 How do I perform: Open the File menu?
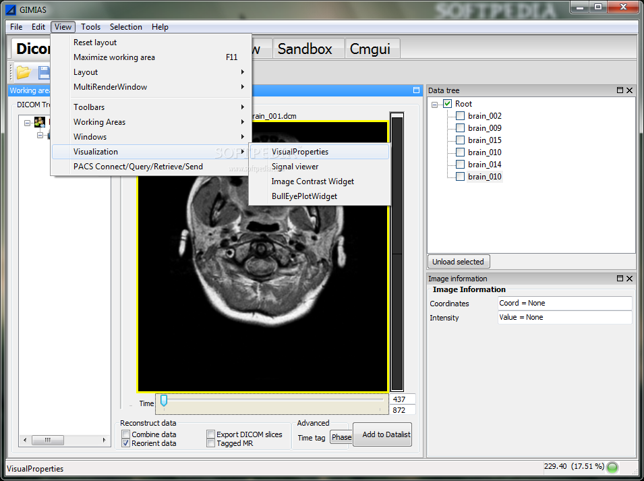16,27
